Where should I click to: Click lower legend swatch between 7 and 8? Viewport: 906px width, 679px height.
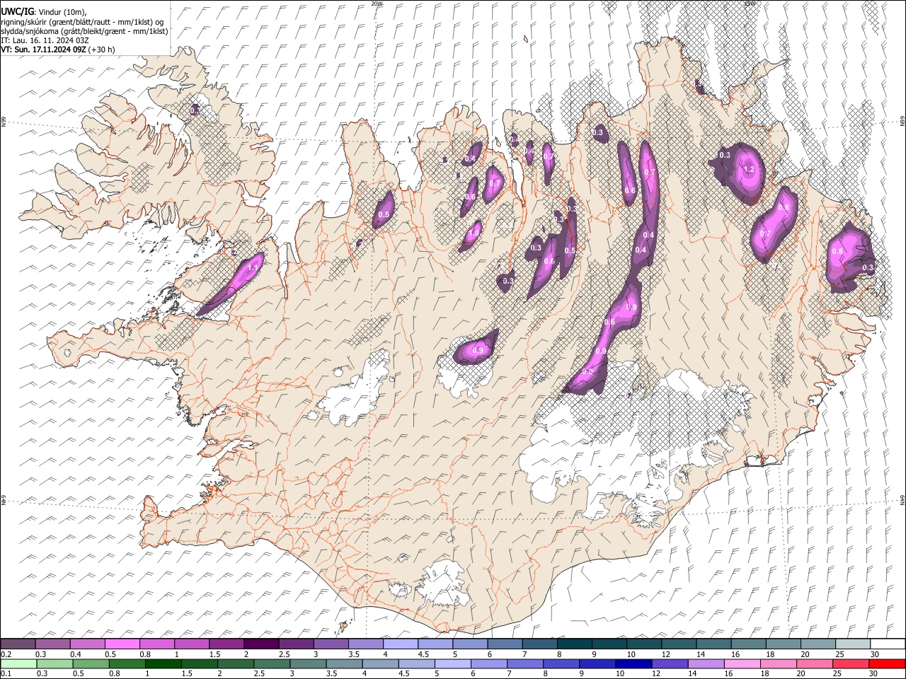(x=524, y=664)
